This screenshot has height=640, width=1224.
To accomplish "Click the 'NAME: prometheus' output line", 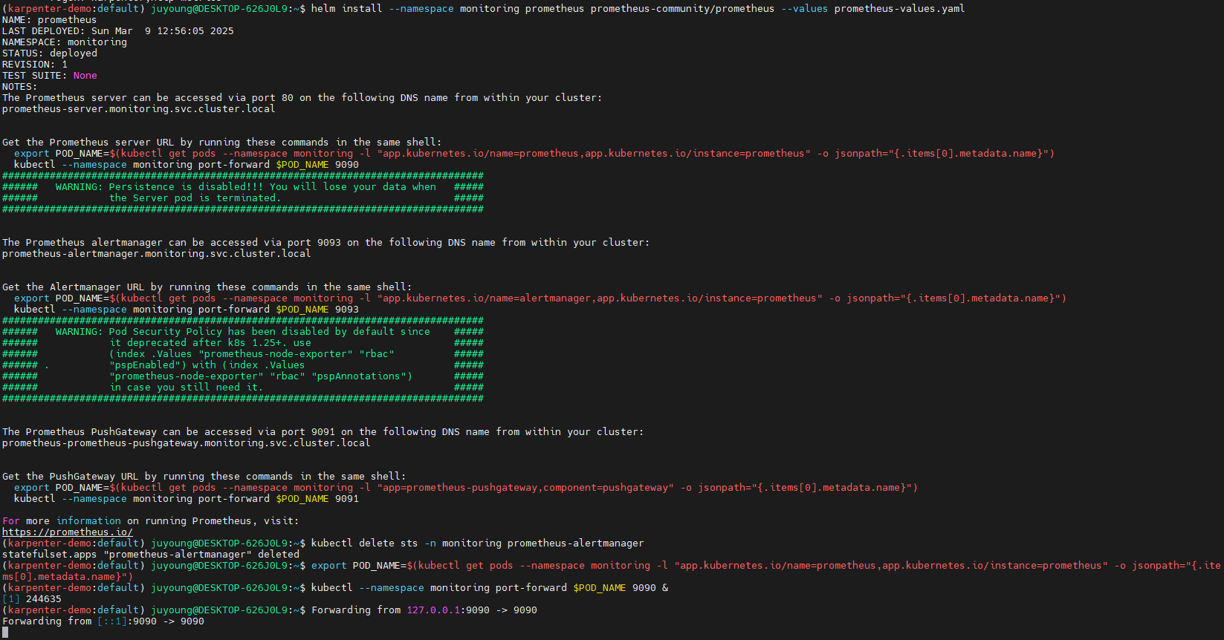I will click(49, 20).
